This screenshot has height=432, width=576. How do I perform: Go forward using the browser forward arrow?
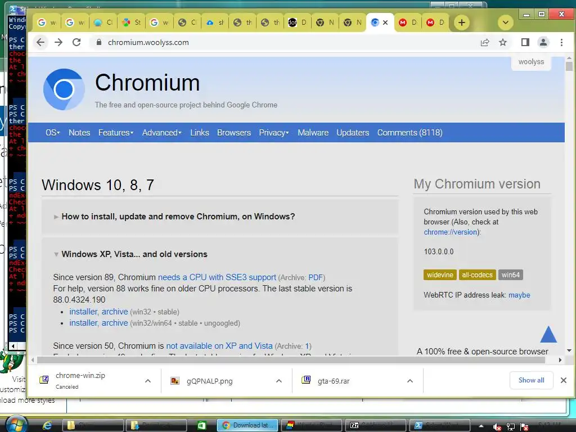point(58,42)
